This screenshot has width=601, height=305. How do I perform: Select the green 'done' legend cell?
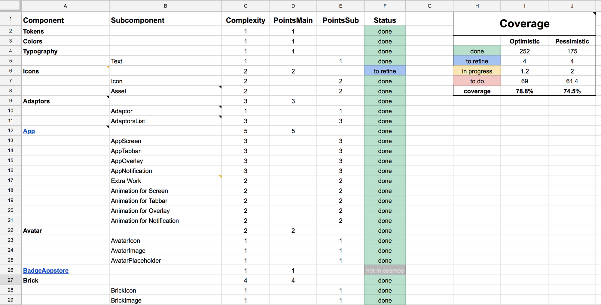click(477, 51)
